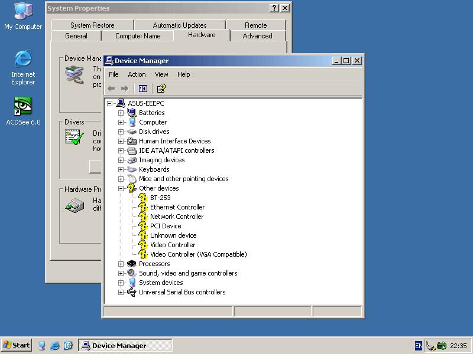Expand Mice and other pointing devices node
This screenshot has height=354, width=473.
tap(121, 179)
